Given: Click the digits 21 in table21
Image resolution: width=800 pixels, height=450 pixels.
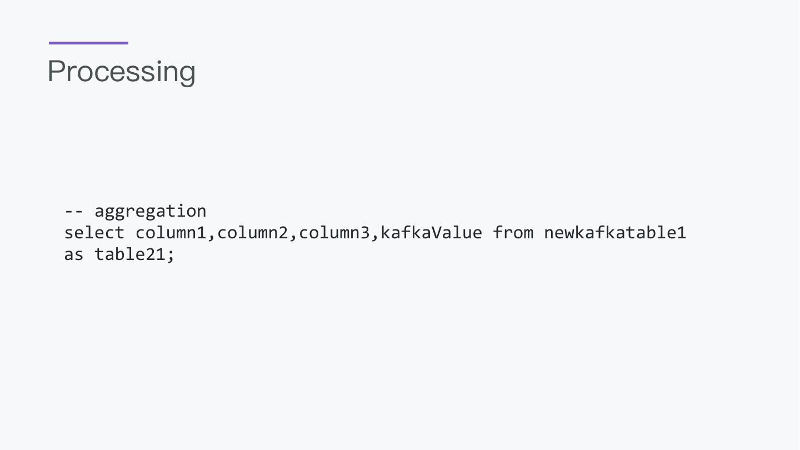Looking at the screenshot, I should [x=156, y=255].
